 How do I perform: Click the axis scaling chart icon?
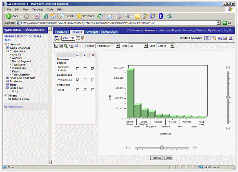point(66,46)
